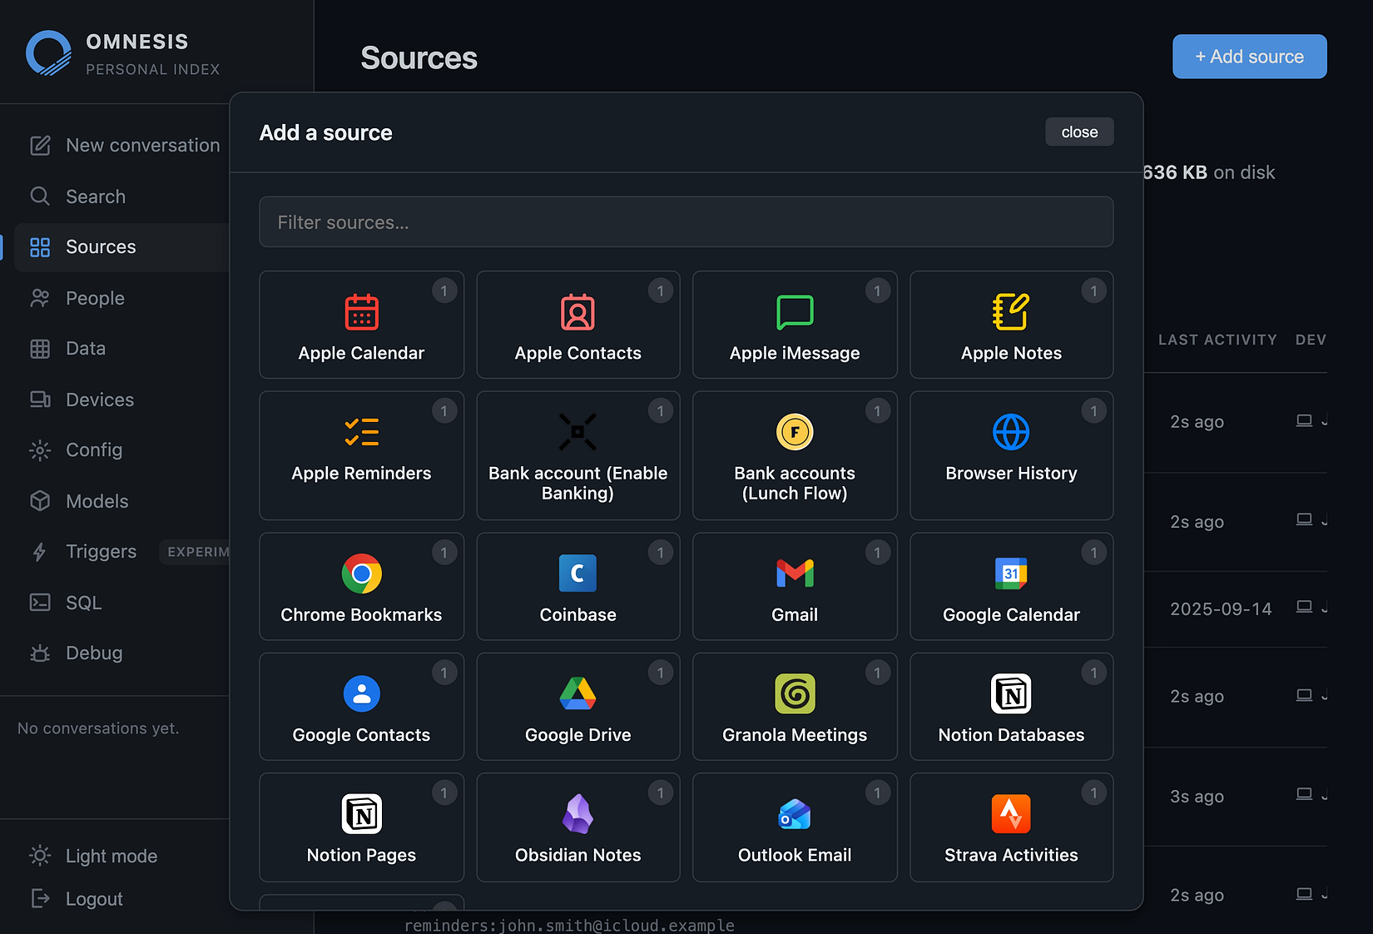This screenshot has height=934, width=1373.
Task: Click the 2025-09-14 last activity cell
Action: [1221, 609]
